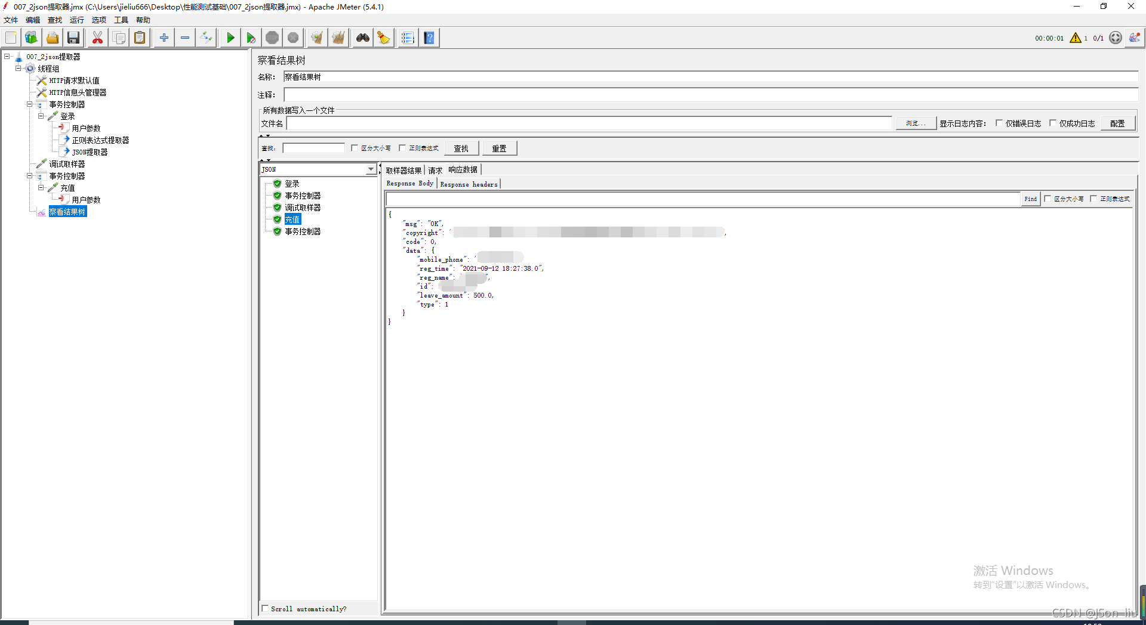The height and width of the screenshot is (625, 1146).
Task: Collapse the second 事务控制器 node
Action: (x=30, y=176)
